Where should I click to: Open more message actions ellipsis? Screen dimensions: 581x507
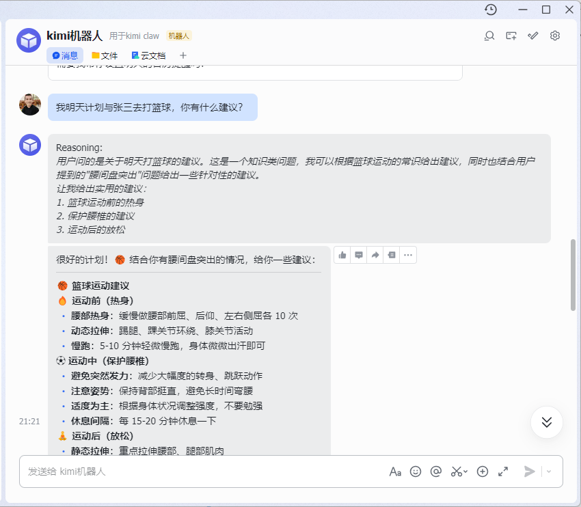pos(408,255)
